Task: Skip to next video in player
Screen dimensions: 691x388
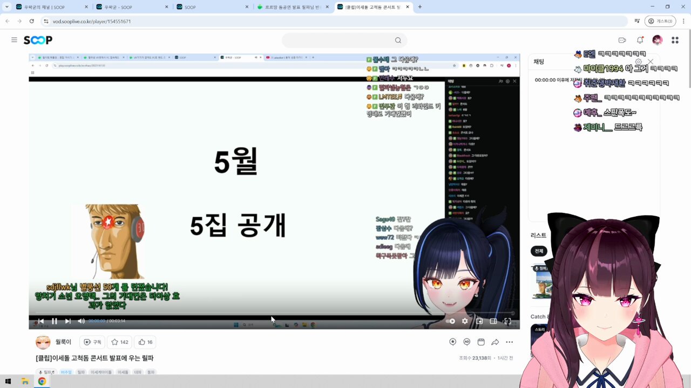Action: point(68,321)
